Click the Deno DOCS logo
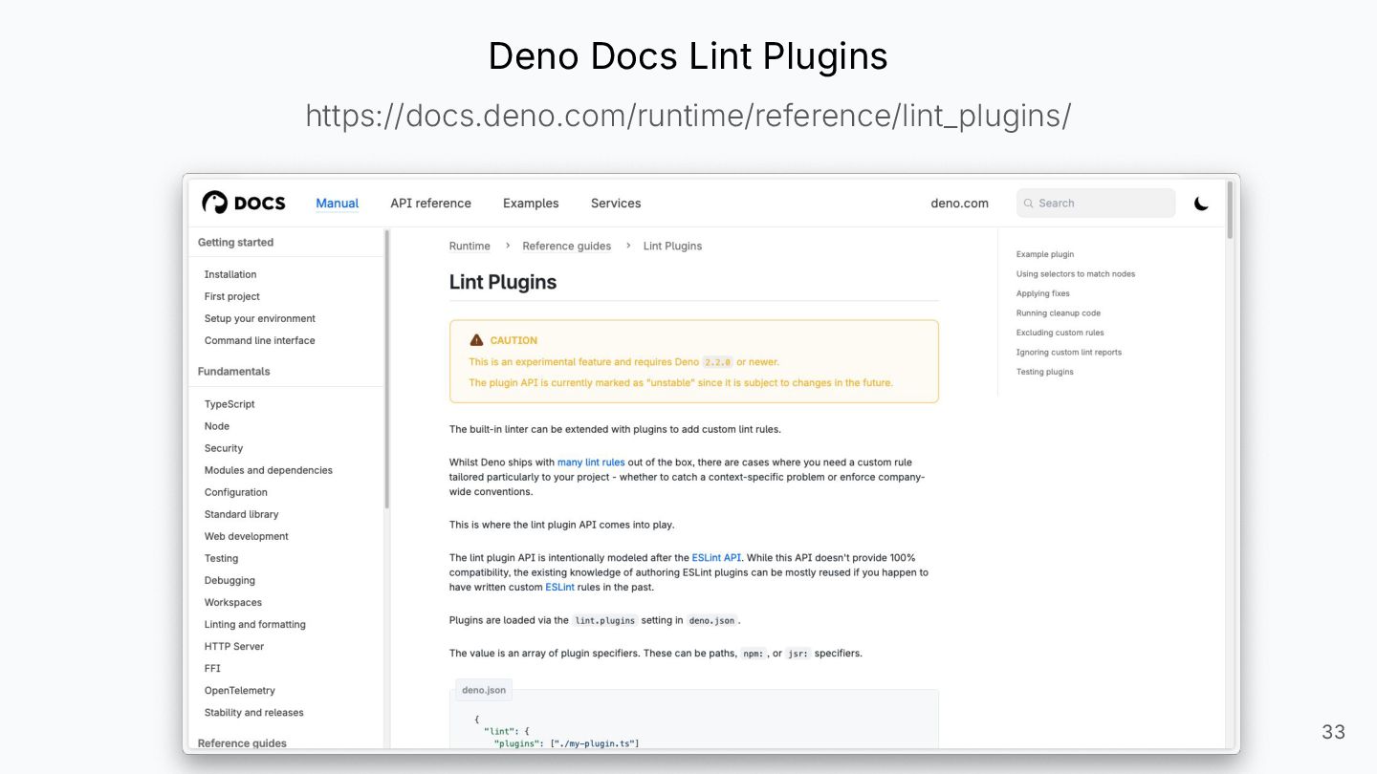The height and width of the screenshot is (774, 1377). pos(244,203)
